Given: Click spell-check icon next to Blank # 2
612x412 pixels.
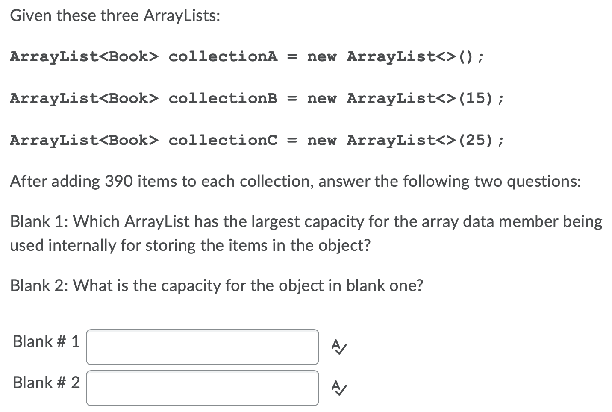Looking at the screenshot, I should pyautogui.click(x=339, y=388).
